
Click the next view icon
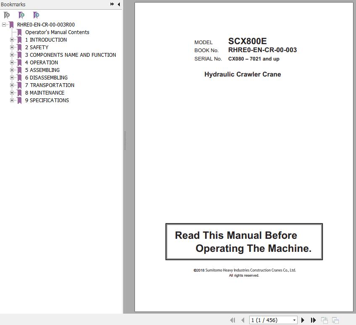coord(335,320)
